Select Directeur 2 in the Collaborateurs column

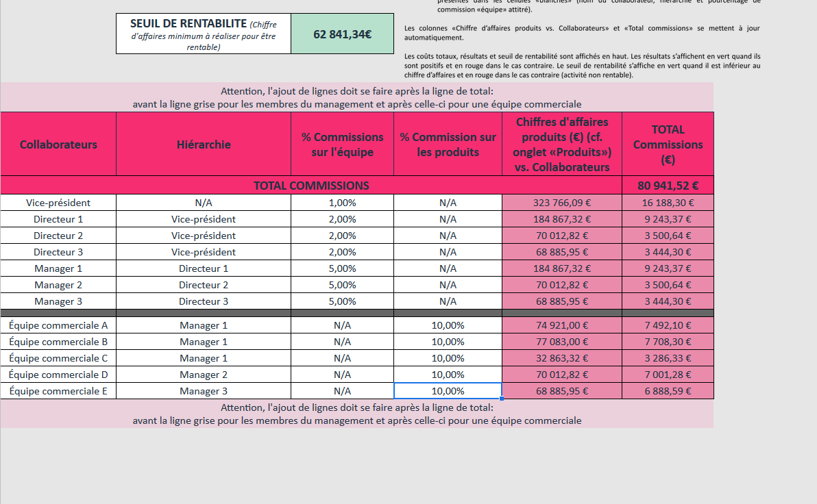coord(58,236)
